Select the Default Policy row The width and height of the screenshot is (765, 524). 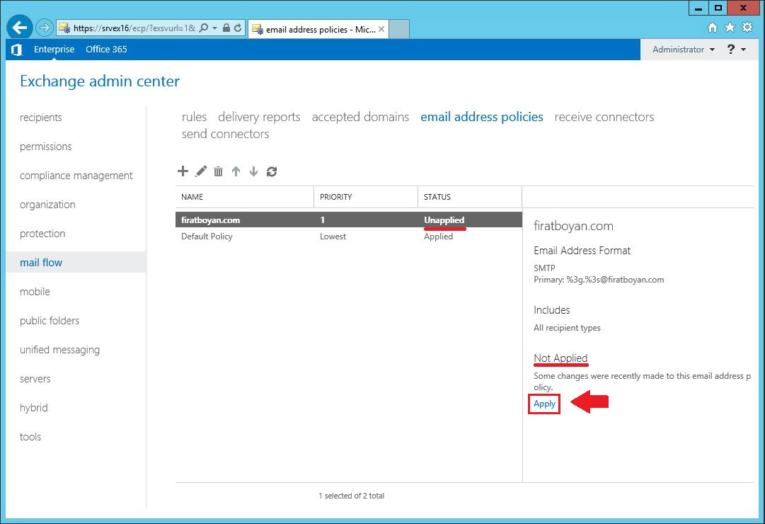pyautogui.click(x=349, y=237)
